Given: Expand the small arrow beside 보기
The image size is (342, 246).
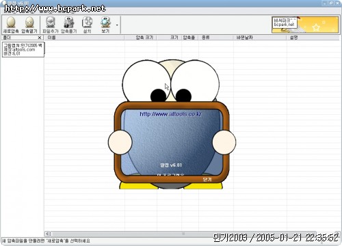Looking at the screenshot, I should click(x=117, y=25).
